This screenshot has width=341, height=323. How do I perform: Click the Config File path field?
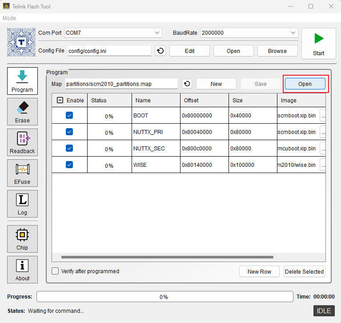[x=109, y=51]
